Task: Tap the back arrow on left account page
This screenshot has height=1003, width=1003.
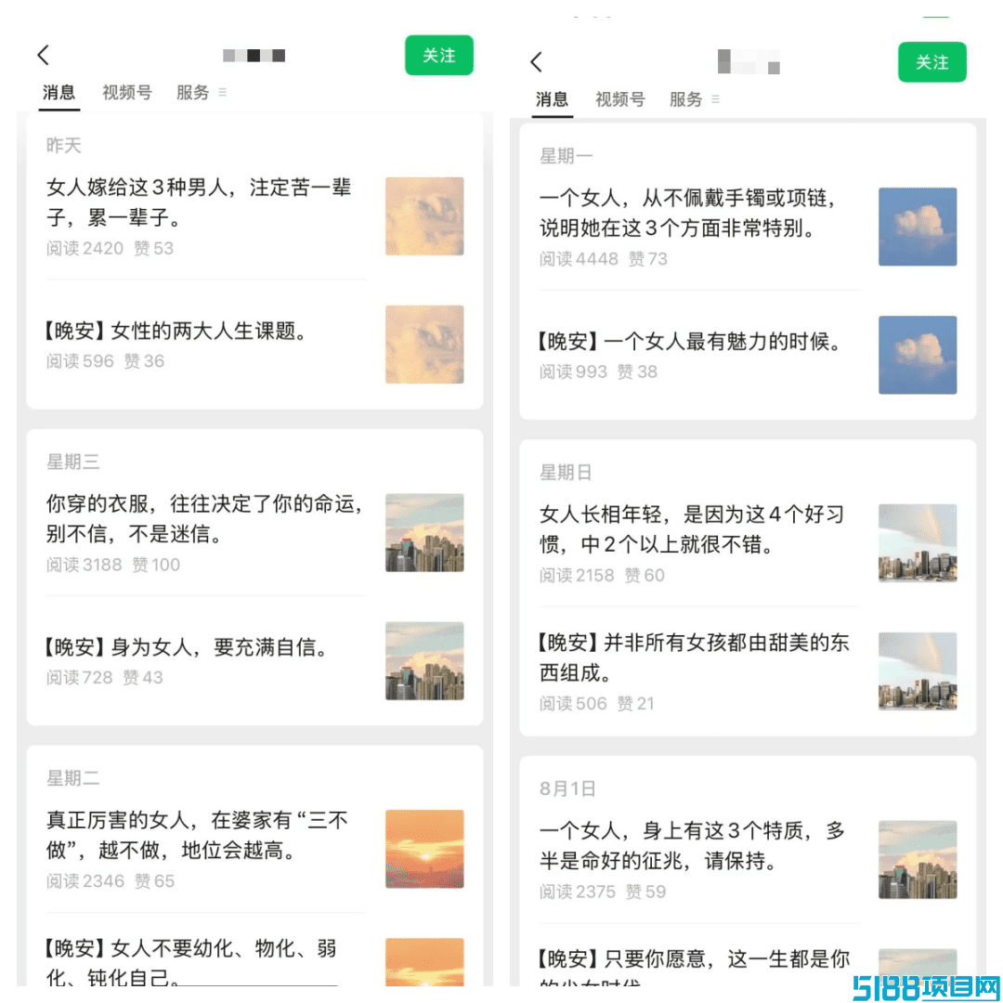Action: pos(44,55)
